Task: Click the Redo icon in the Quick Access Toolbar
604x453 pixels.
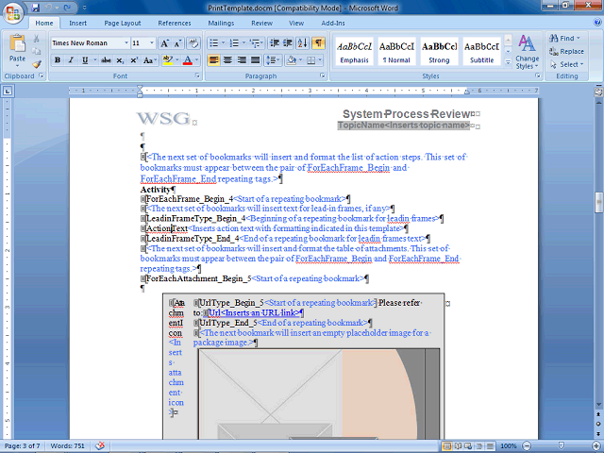Action: 67,8
